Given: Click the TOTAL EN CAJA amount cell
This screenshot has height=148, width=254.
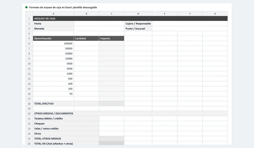Looking at the screenshot, I should tap(112, 144).
